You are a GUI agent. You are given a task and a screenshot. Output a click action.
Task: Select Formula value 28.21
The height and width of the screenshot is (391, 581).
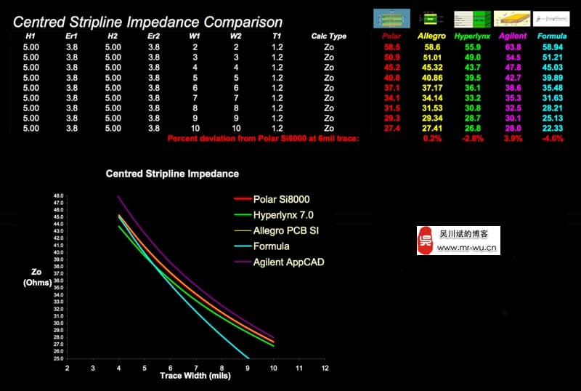[553, 108]
